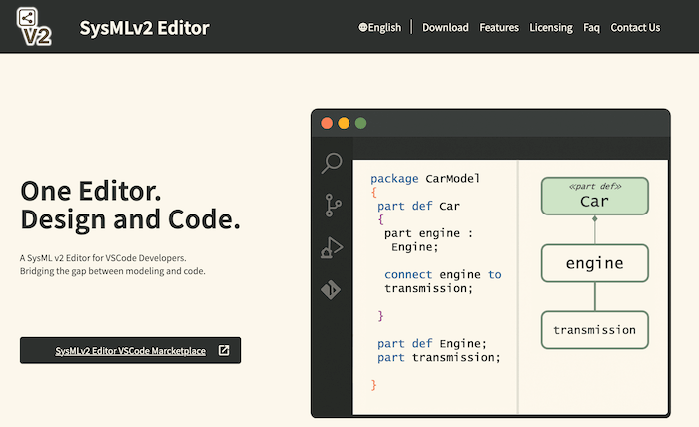
Task: Click the transmission diagram block
Action: pos(595,330)
